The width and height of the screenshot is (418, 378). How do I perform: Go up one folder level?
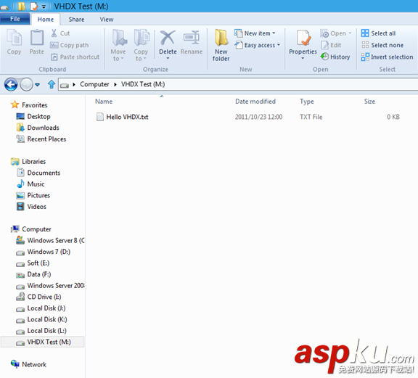(x=52, y=84)
